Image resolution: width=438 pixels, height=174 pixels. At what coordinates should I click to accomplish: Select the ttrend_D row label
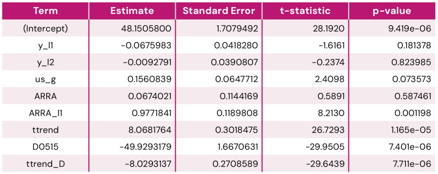click(45, 164)
